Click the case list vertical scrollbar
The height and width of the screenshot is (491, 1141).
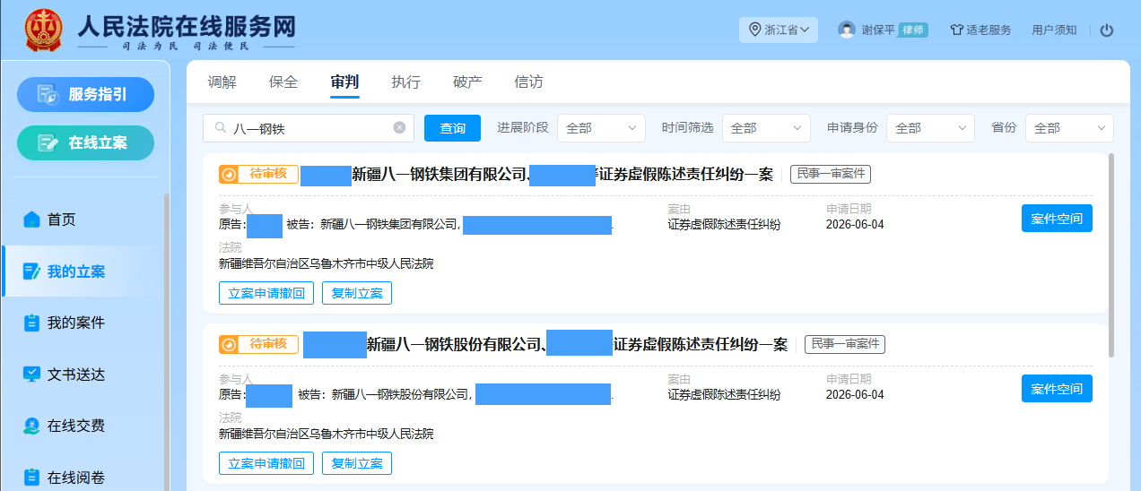point(1112,255)
